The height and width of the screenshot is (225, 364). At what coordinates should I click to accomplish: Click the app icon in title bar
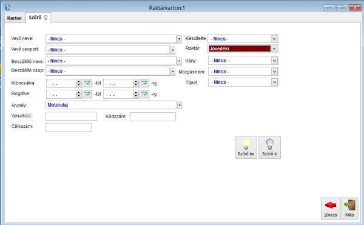[x=8, y=7]
